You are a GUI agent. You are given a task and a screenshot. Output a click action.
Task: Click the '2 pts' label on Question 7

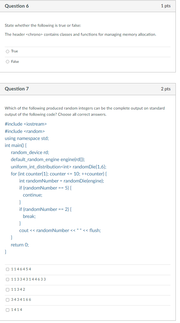point(166,89)
